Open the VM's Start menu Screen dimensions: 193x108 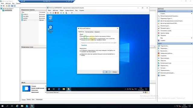[49, 89]
